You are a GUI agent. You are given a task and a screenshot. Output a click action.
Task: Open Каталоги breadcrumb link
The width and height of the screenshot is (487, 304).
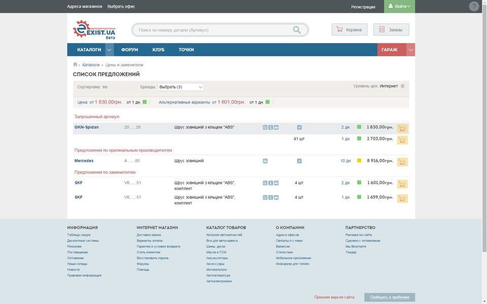[x=91, y=65]
